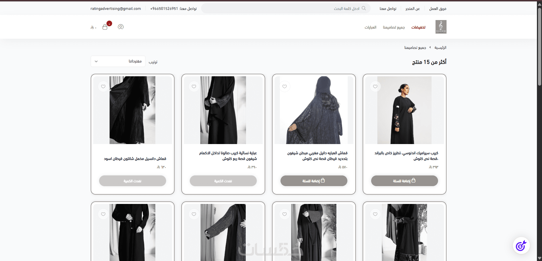Click جميع تصاميمنا in the breadcrumb
The image size is (542, 261).
pyautogui.click(x=415, y=47)
